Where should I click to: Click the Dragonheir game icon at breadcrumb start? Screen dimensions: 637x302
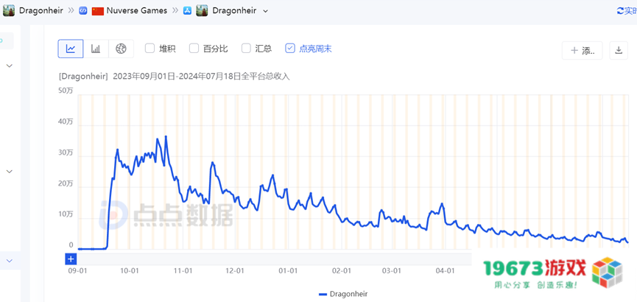[9, 10]
